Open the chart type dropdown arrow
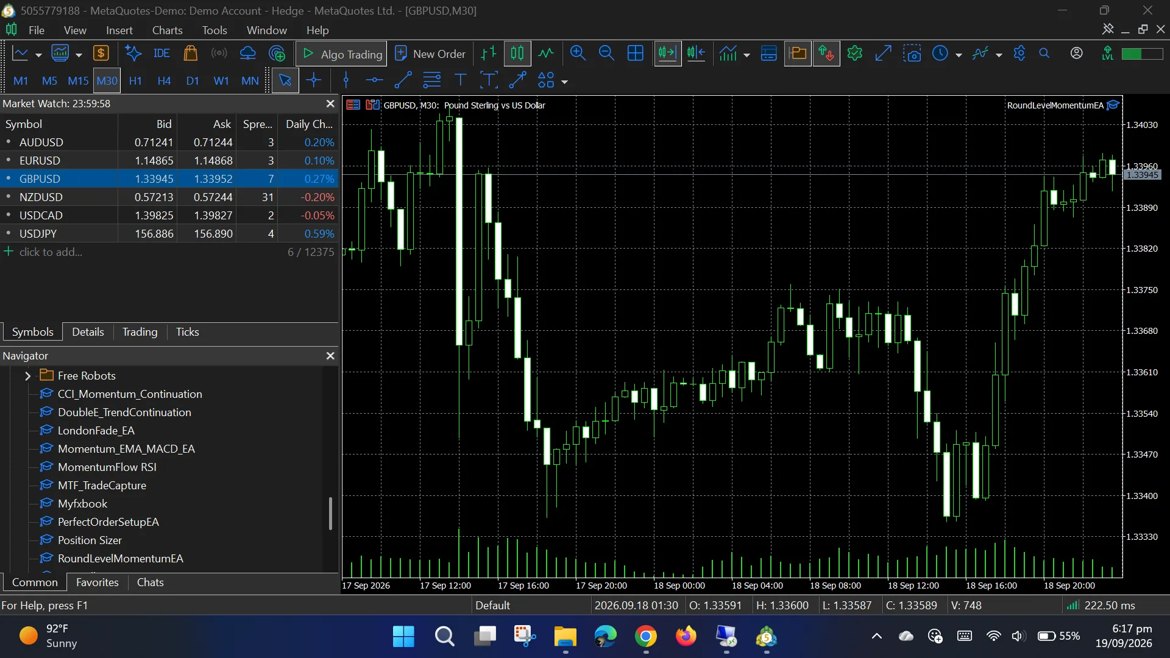Screen dimensions: 1170x658 coord(38,55)
